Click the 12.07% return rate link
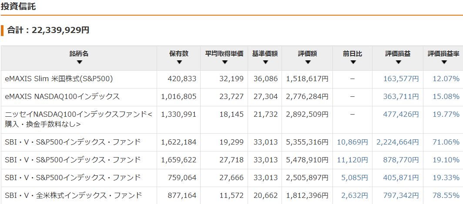463x204 pixels. [446, 79]
